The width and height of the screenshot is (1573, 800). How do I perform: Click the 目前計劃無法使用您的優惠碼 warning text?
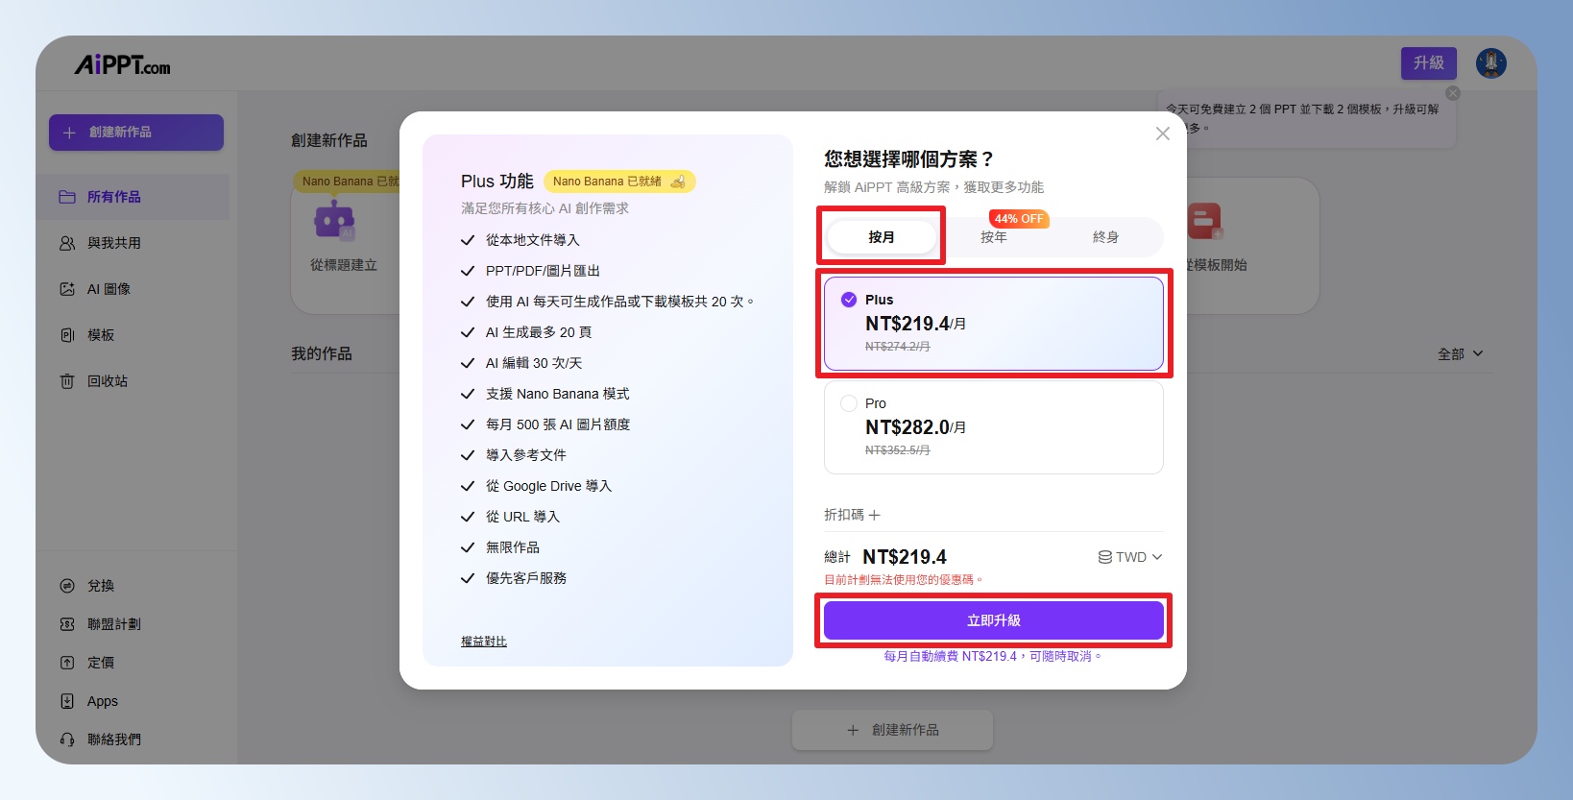[904, 580]
